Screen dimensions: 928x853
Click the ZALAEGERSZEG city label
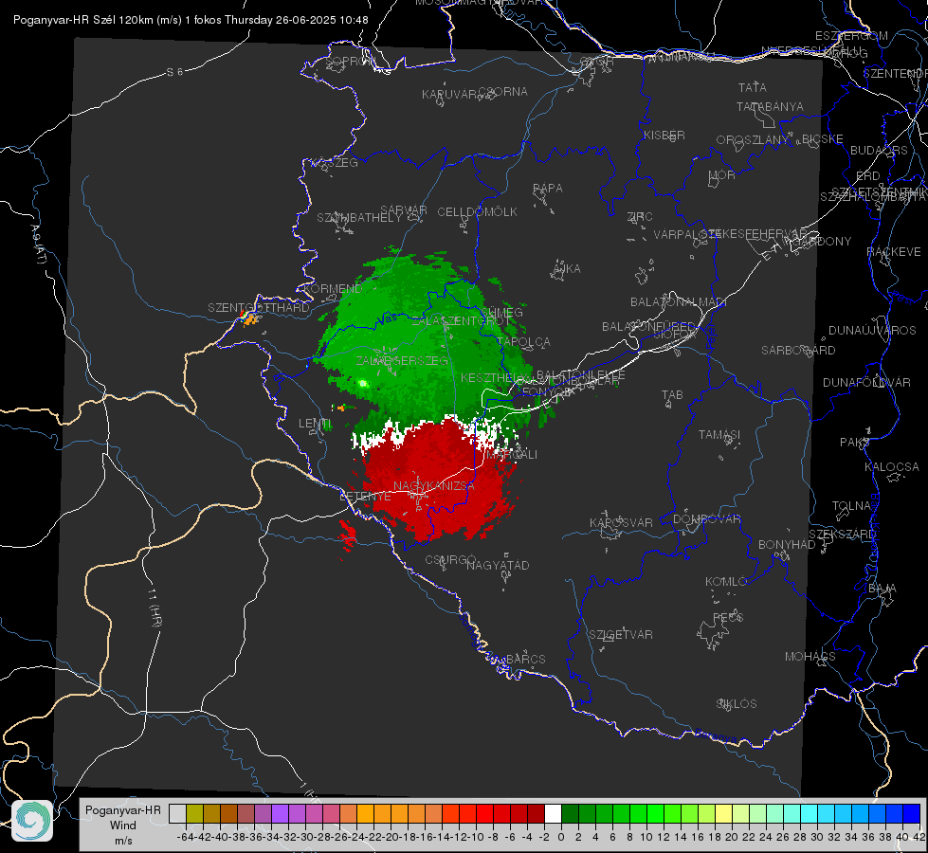pos(402,360)
